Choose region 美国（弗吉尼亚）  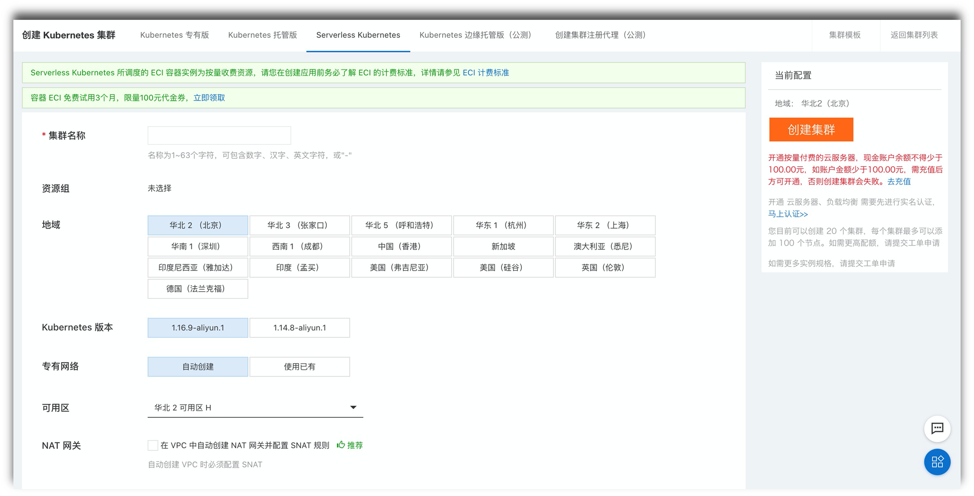(402, 268)
